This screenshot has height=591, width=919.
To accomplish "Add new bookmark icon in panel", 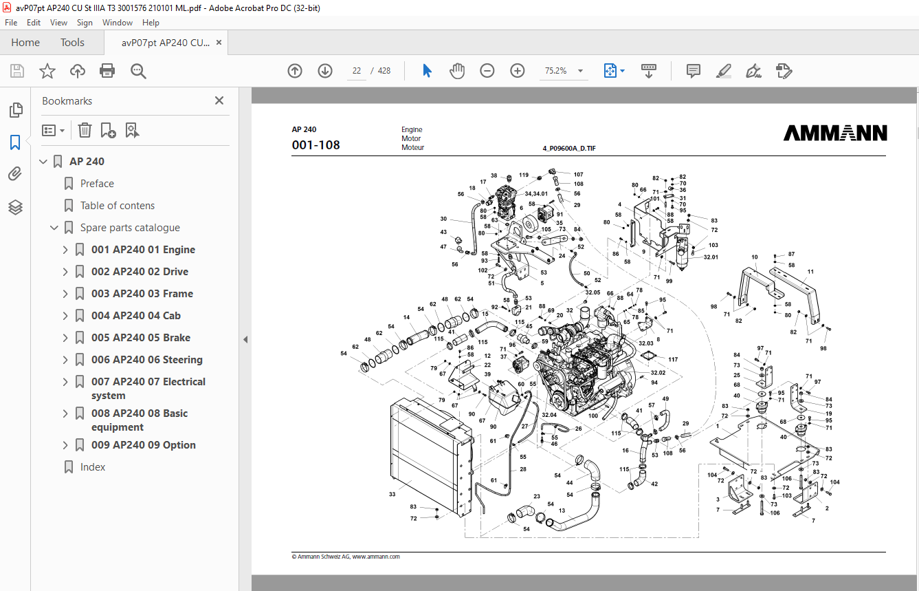I will coord(108,130).
